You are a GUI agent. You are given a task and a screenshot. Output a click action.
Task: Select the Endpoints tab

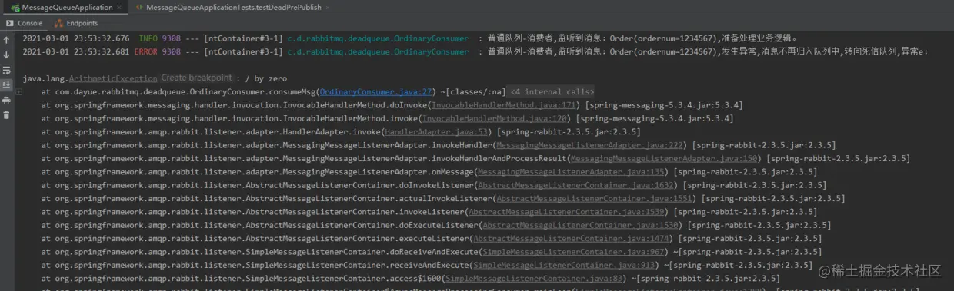point(75,23)
